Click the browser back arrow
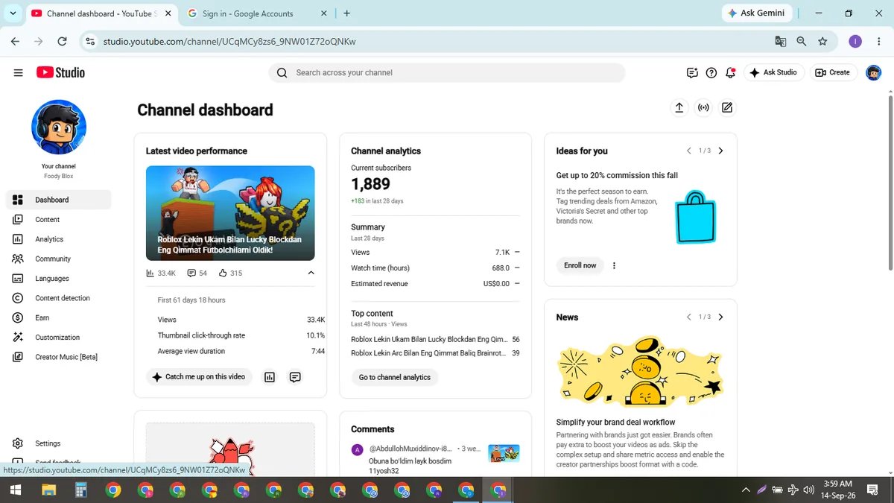This screenshot has width=894, height=503. [x=15, y=42]
